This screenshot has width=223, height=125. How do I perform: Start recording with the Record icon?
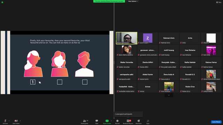pos(117,122)
